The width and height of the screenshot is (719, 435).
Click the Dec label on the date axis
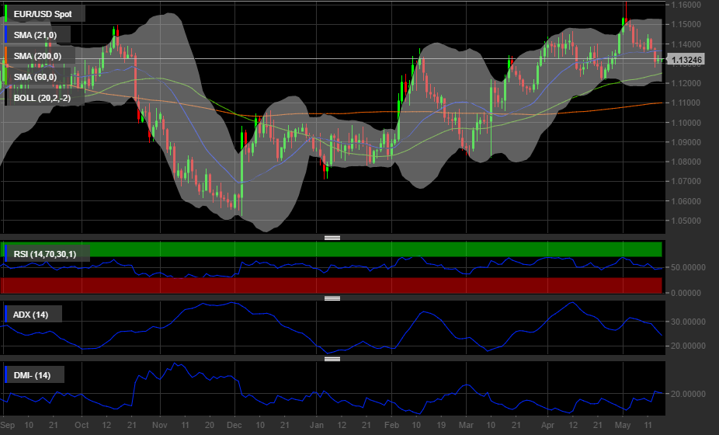(x=234, y=426)
